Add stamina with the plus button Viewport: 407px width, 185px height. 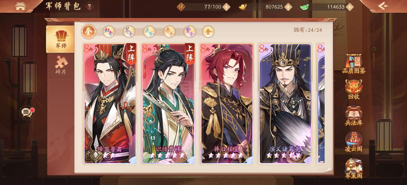(226, 7)
